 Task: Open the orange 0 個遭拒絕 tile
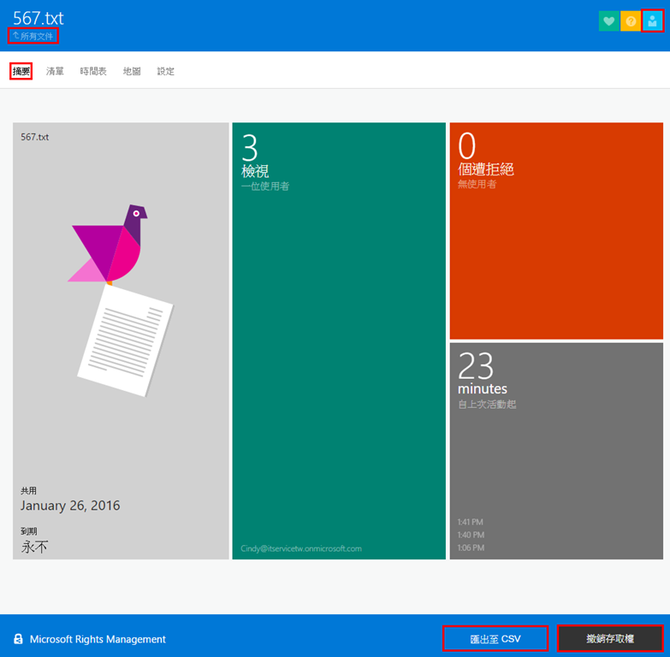[x=556, y=231]
